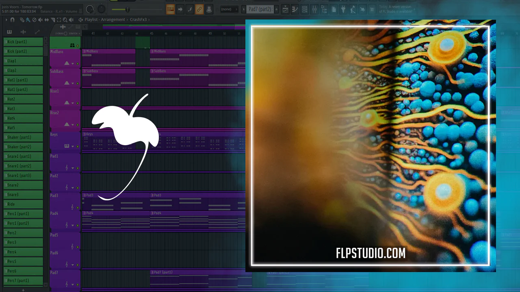Select Hat5 pattern in picker list

(23, 128)
